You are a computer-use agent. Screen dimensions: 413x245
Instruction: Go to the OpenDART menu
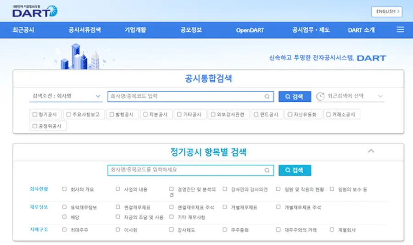250,30
